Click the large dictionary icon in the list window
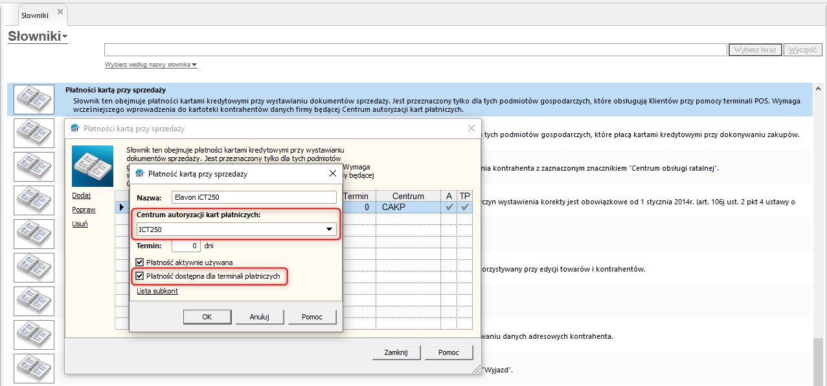The image size is (827, 386). 93,167
